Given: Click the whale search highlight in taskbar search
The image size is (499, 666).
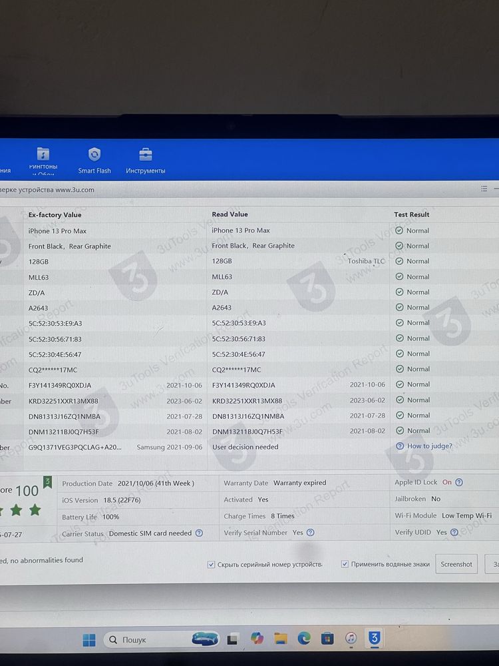Looking at the screenshot, I should [x=205, y=639].
